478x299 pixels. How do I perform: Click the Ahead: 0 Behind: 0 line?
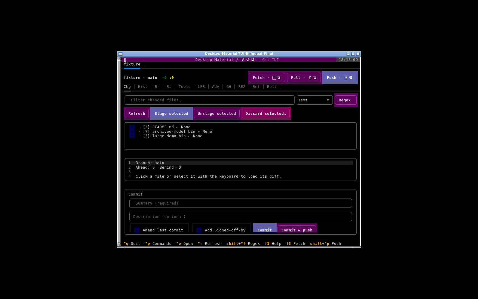(241, 167)
